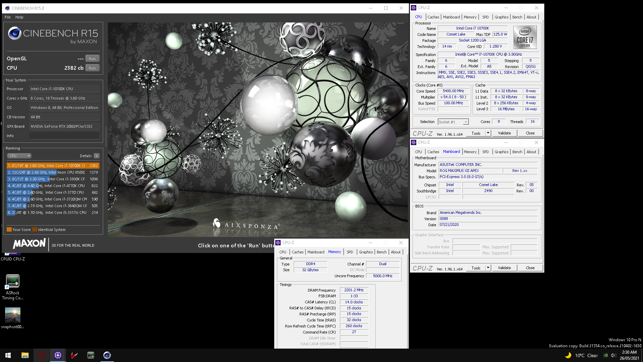The image size is (643, 362).
Task: Open the red checkmark taskbar app
Action: click(74, 355)
